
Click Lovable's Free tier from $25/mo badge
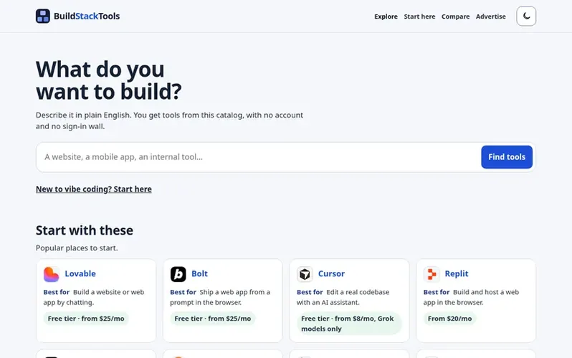point(86,319)
